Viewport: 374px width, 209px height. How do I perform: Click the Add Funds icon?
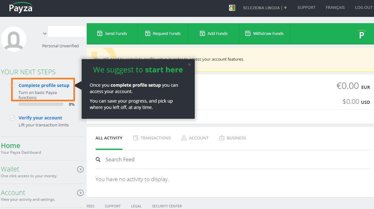(x=202, y=33)
